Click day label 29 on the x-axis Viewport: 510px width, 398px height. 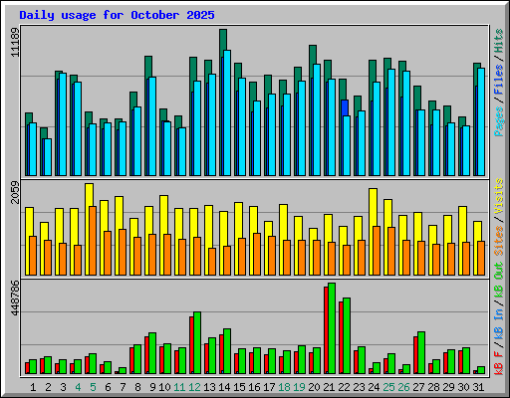[448, 387]
